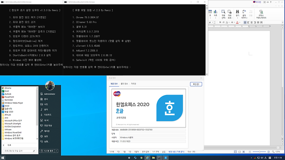
Task: Open the font color dropdown arrow
Action: 240,22
